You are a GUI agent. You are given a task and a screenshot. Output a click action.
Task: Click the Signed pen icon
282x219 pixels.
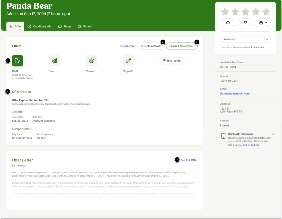[129, 61]
